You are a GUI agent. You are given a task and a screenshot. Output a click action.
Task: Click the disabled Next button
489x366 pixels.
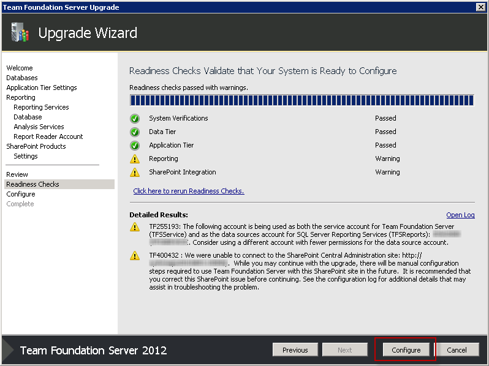[344, 350]
